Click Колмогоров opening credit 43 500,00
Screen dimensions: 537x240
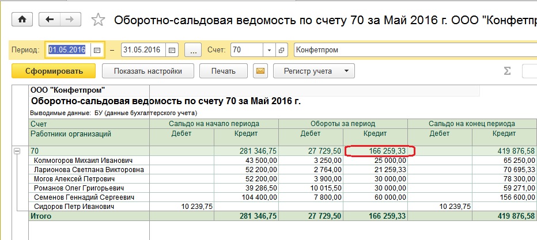pyautogui.click(x=246, y=161)
